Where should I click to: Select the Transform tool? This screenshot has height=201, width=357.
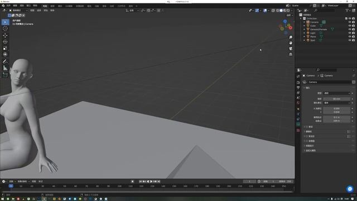5,54
